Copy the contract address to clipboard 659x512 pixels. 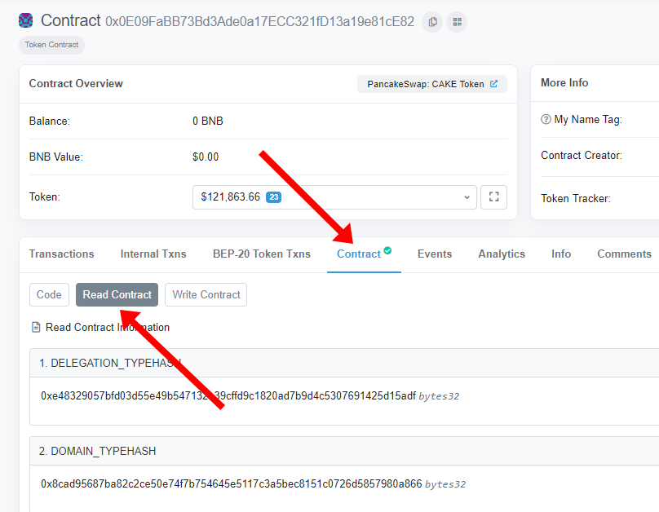pos(432,21)
